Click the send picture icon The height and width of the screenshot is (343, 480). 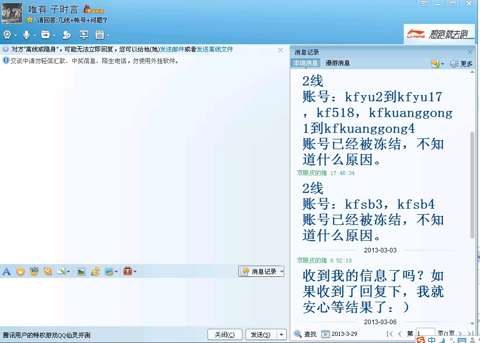(x=81, y=271)
